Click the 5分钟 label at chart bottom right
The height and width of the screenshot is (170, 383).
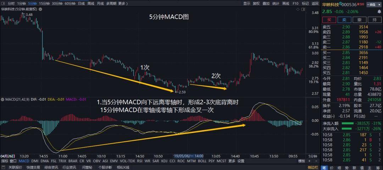313,156
